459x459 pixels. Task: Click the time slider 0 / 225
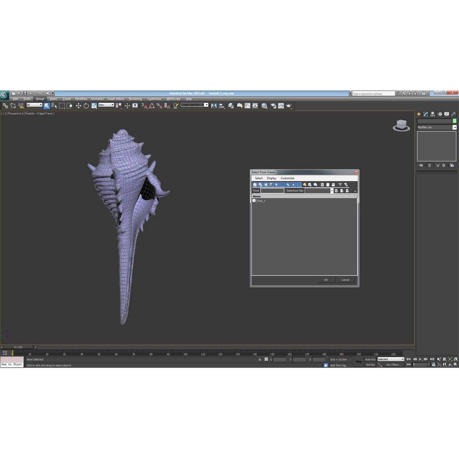(x=18, y=347)
